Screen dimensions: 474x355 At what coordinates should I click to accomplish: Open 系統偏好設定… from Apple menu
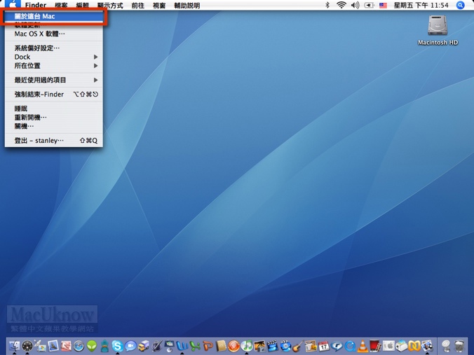[x=54, y=48]
